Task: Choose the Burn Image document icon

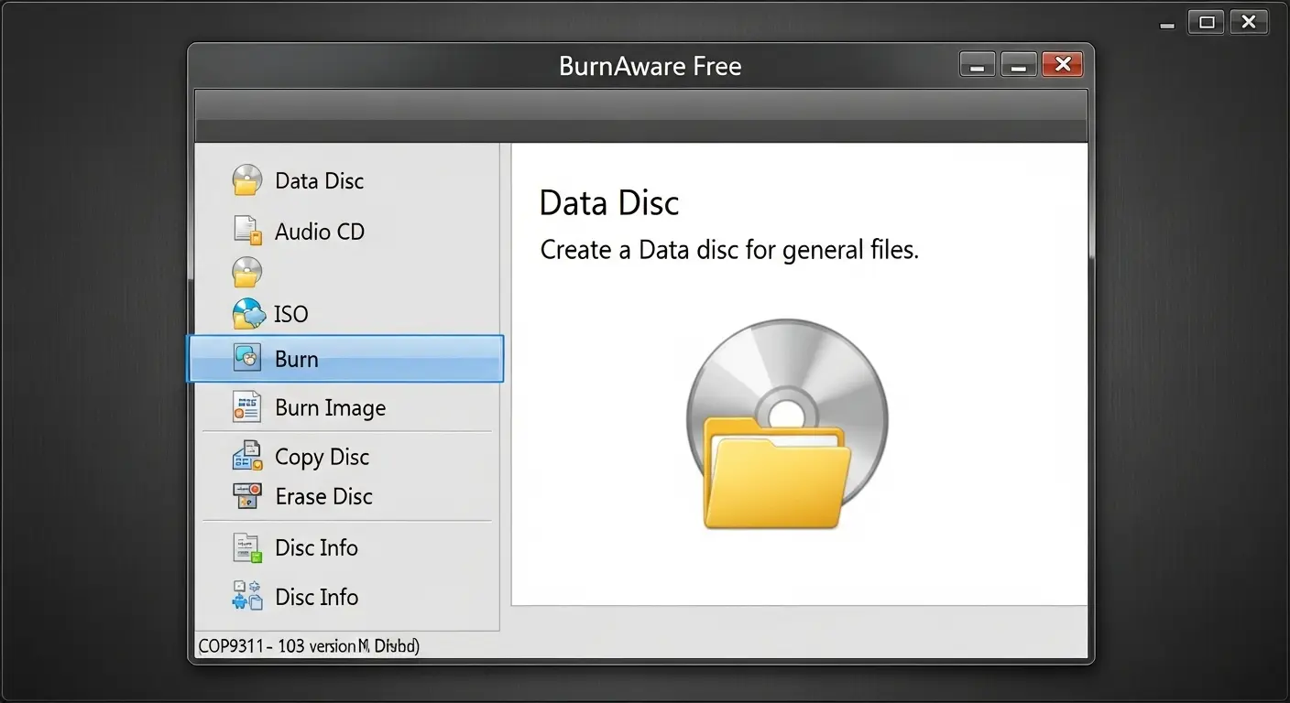Action: (247, 406)
